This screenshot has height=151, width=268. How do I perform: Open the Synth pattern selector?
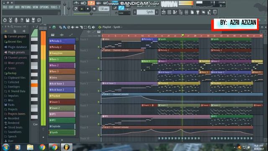point(146,12)
